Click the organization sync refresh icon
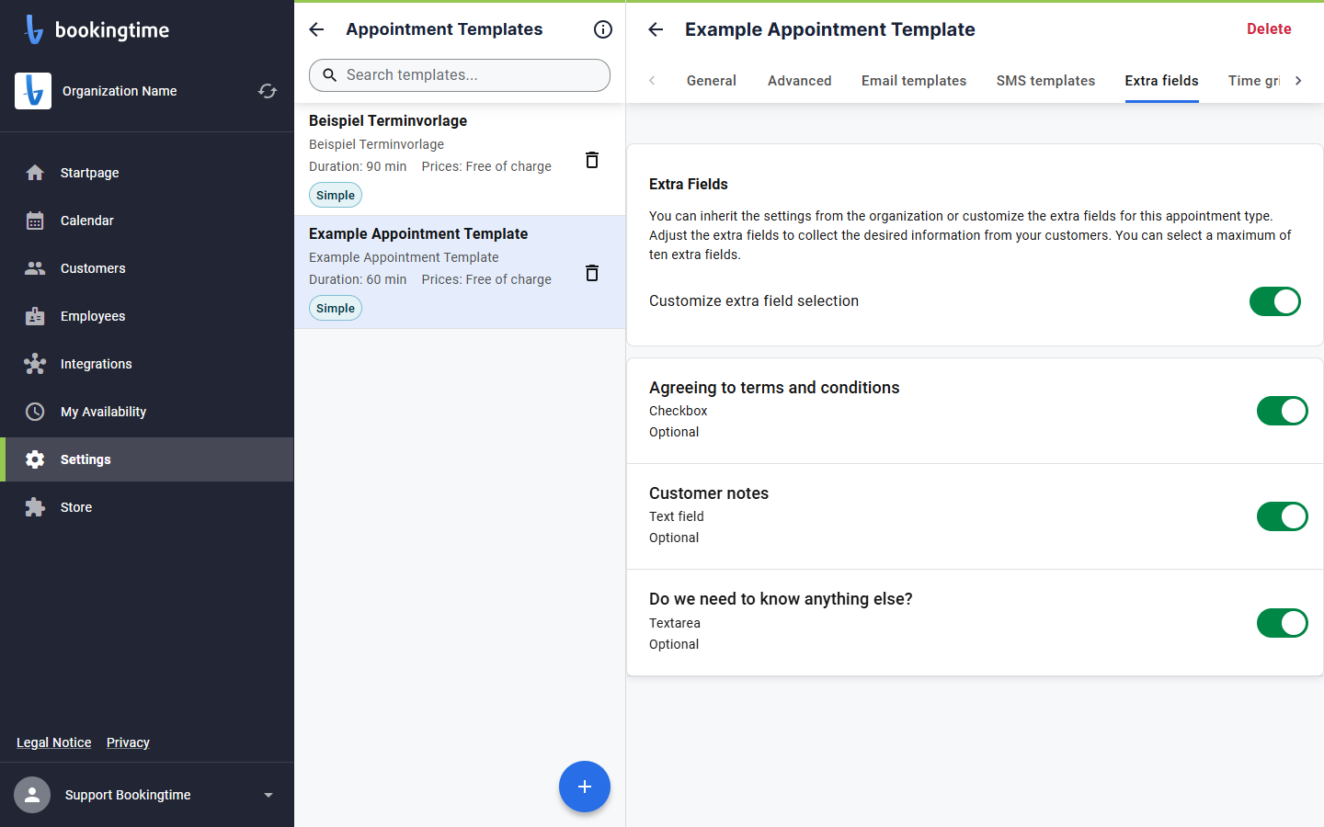This screenshot has width=1324, height=827. coord(268,91)
